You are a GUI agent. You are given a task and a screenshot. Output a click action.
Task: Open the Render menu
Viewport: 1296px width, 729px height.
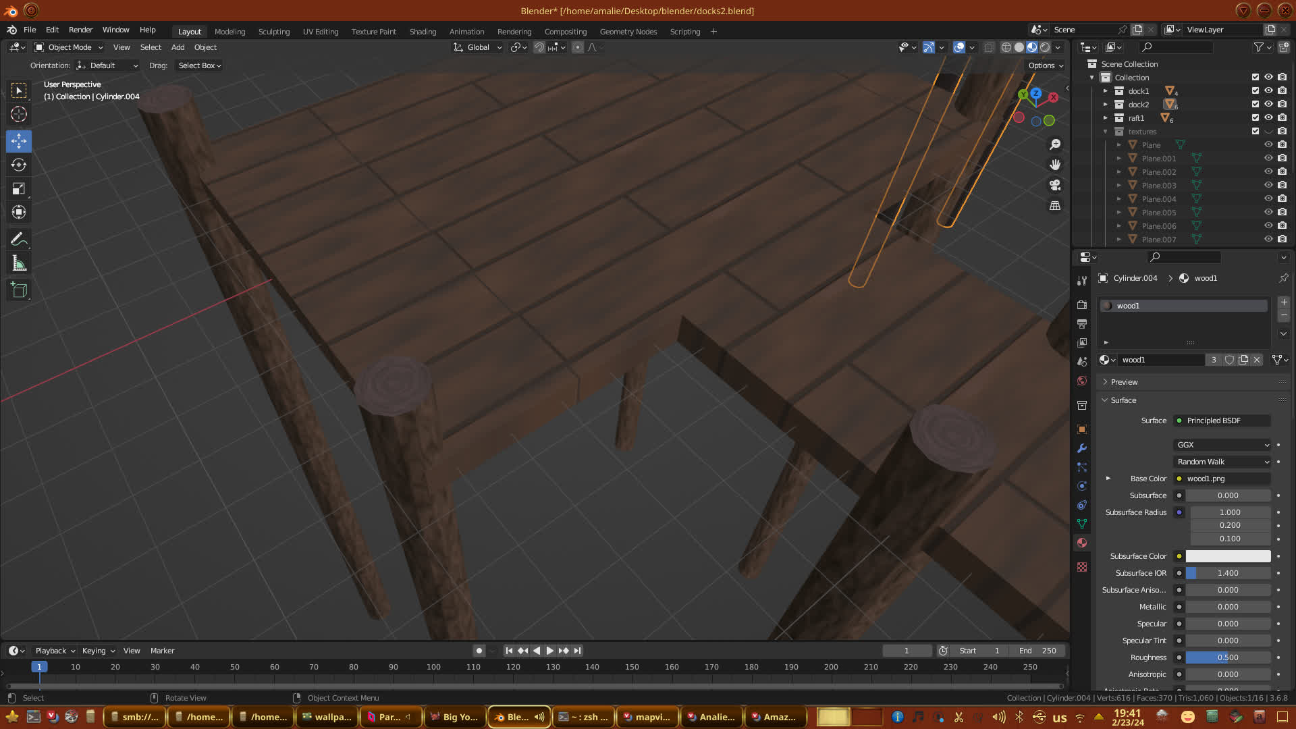coord(80,30)
